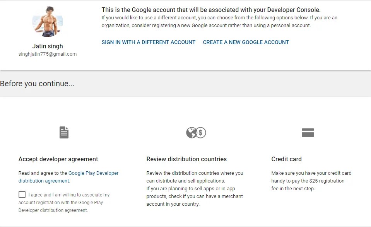
Task: Click the 'I agree and I am willing' label text
Action: 69,195
